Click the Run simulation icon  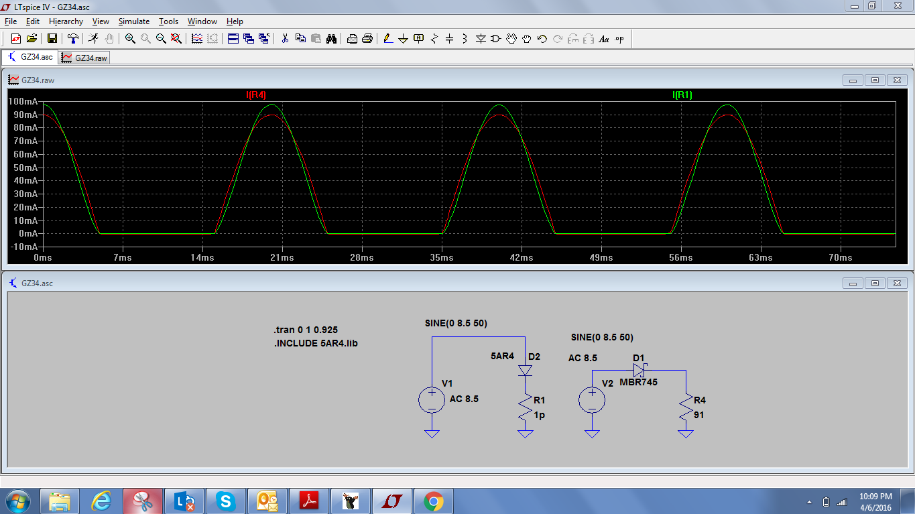93,39
